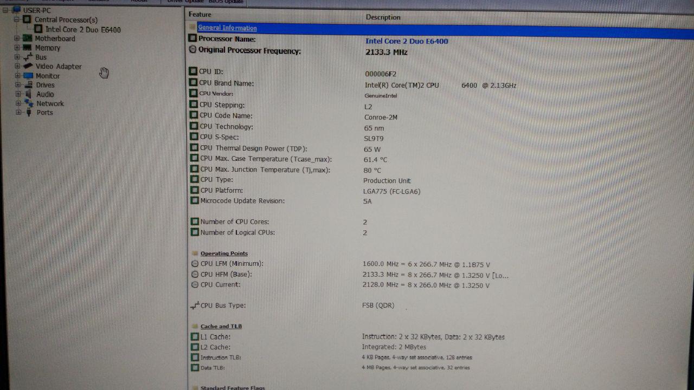The width and height of the screenshot is (694, 390).
Task: Click the clock icon beside CPU HFM (Base)
Action: pyautogui.click(x=195, y=274)
